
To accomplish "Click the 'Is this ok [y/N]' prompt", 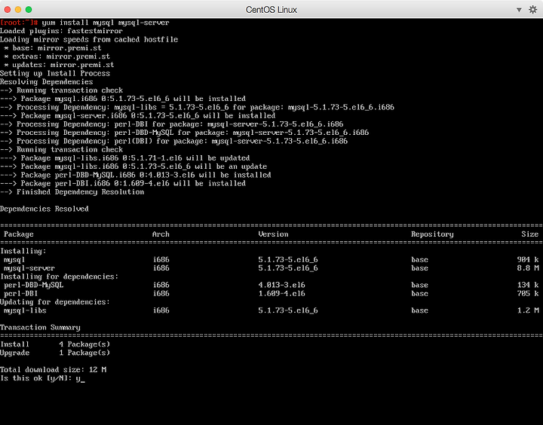I will pos(36,378).
